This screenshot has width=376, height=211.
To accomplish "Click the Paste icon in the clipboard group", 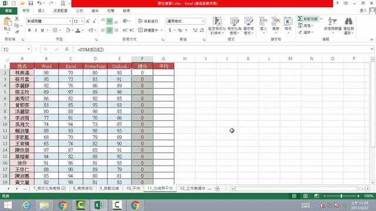I will (x=7, y=22).
